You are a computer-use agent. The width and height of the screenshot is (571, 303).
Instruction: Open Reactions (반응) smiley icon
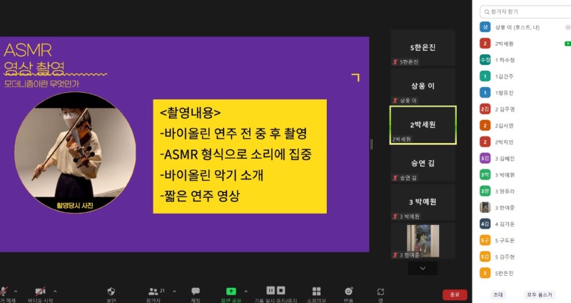pyautogui.click(x=348, y=291)
